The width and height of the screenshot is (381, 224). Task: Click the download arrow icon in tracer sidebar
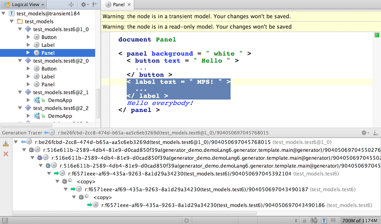click(x=6, y=144)
